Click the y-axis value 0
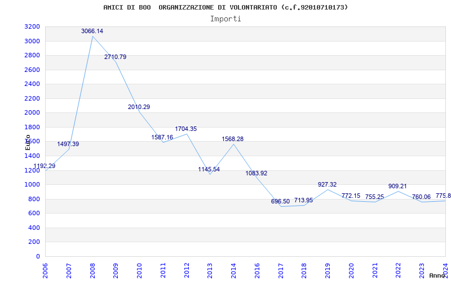This screenshot has height=281, width=451. (38, 256)
